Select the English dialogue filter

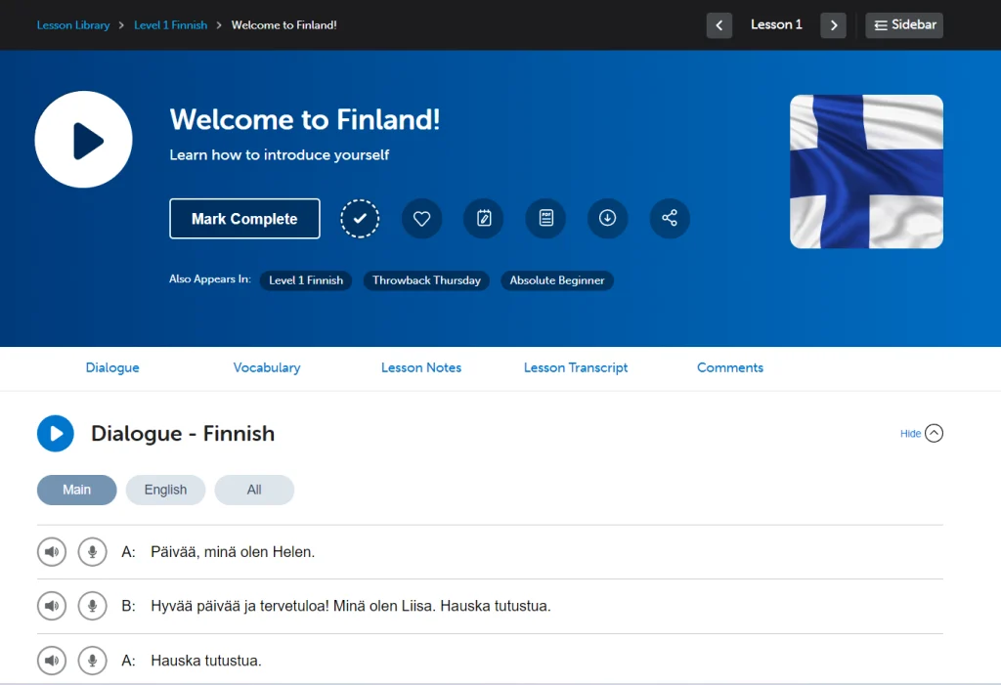point(165,490)
